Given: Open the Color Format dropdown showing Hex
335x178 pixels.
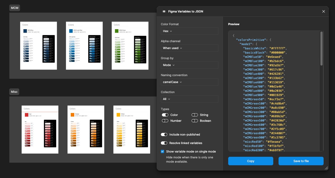Looking at the screenshot, I should [189, 31].
